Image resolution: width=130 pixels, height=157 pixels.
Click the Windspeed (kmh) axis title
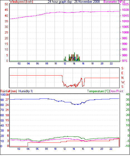point(21,2)
